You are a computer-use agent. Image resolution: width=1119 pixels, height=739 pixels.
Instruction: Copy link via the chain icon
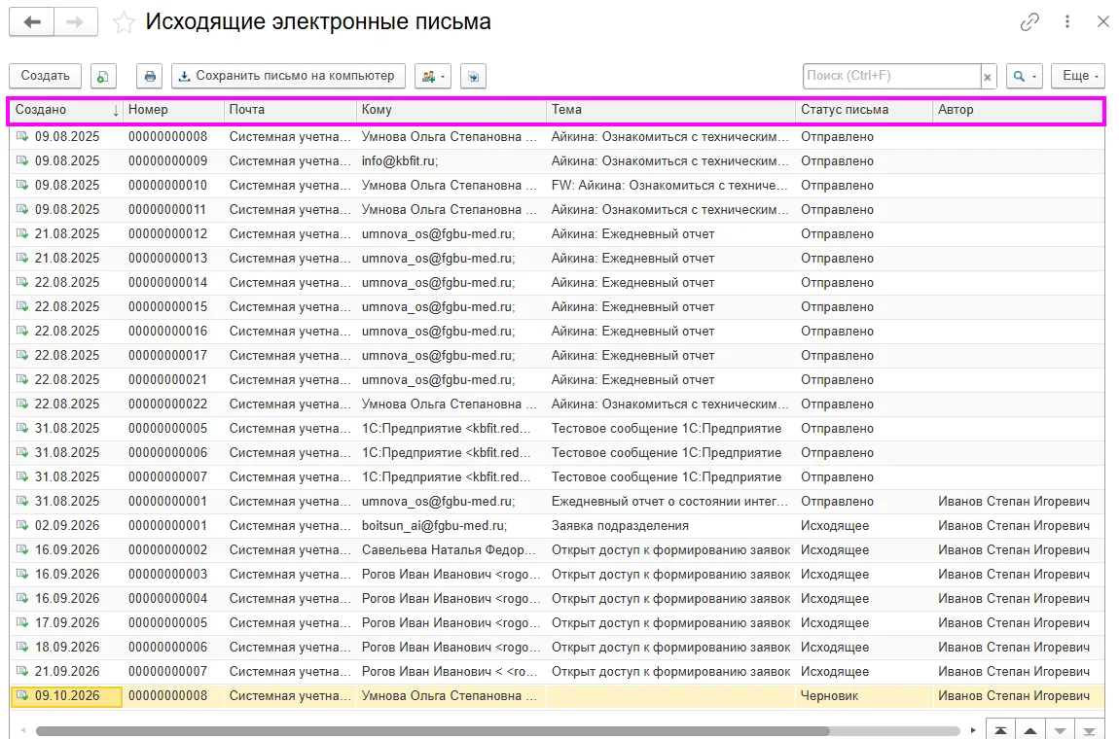click(x=1029, y=22)
